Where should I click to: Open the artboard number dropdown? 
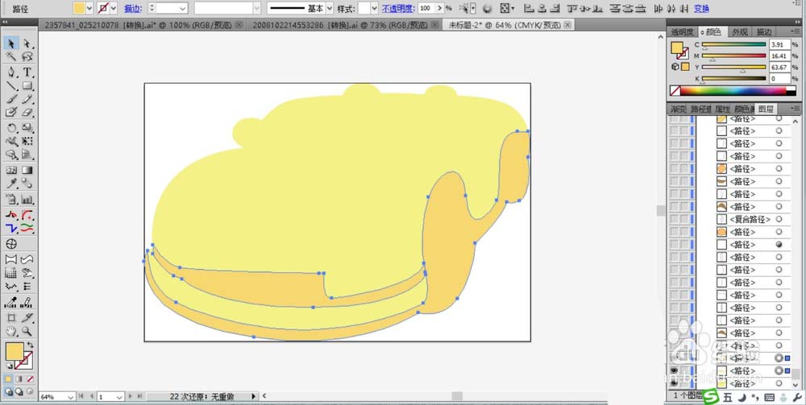119,397
